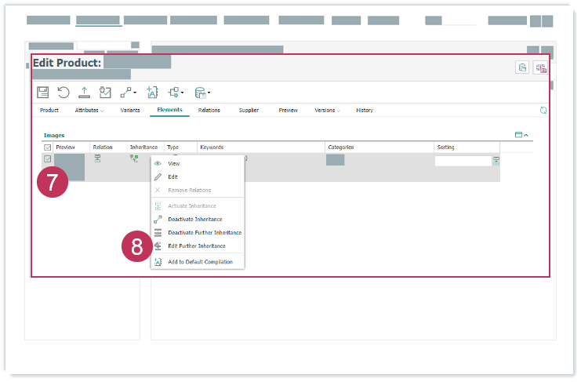Collapse the Images section with chevron

[526, 135]
